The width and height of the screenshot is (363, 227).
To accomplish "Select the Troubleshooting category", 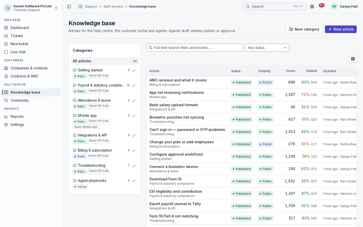I will click(91, 165).
